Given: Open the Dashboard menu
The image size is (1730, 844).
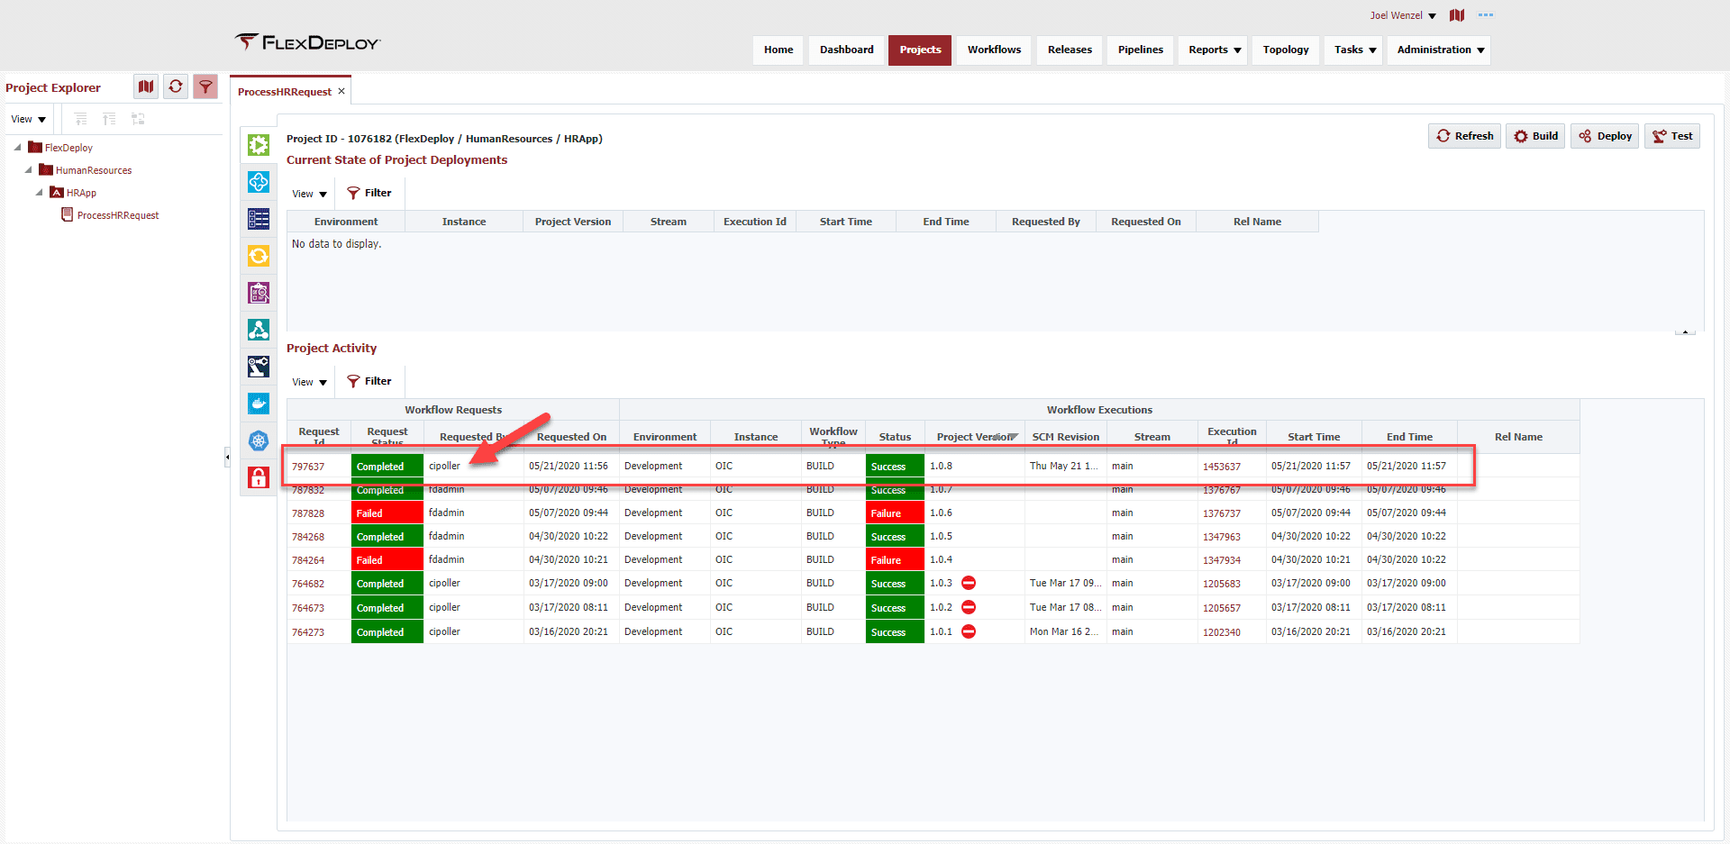Looking at the screenshot, I should point(847,50).
